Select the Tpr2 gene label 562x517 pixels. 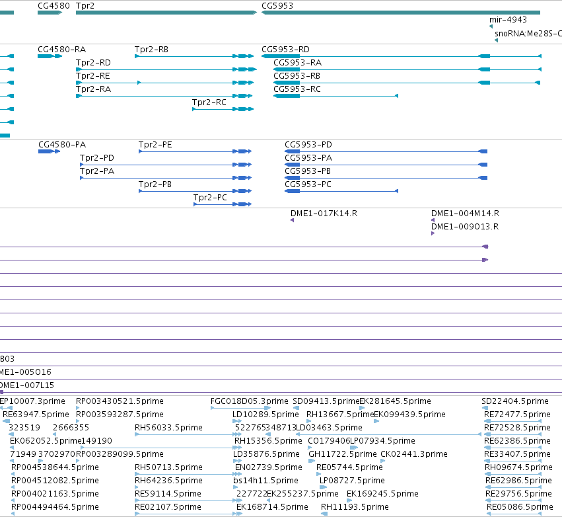[85, 6]
